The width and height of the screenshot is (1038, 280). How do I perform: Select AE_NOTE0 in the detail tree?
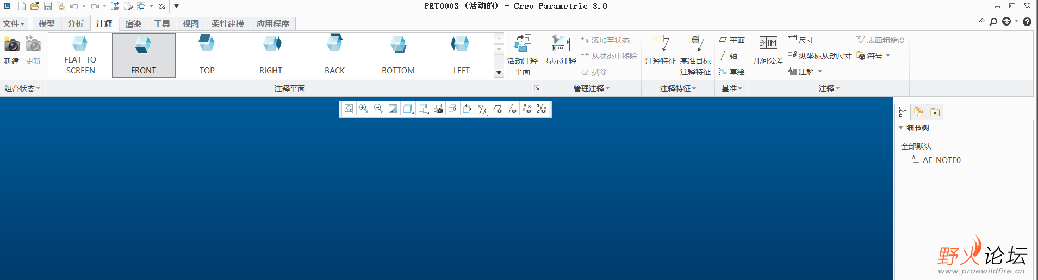(936, 160)
